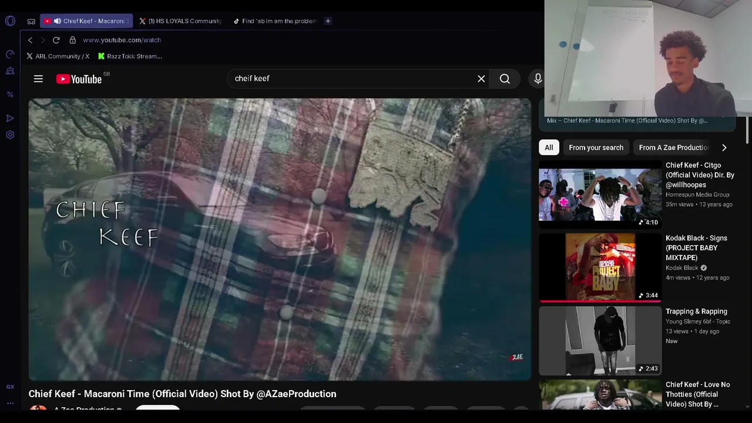Image resolution: width=752 pixels, height=423 pixels.
Task: Visit Homespun Media Group channel
Action: click(x=697, y=194)
